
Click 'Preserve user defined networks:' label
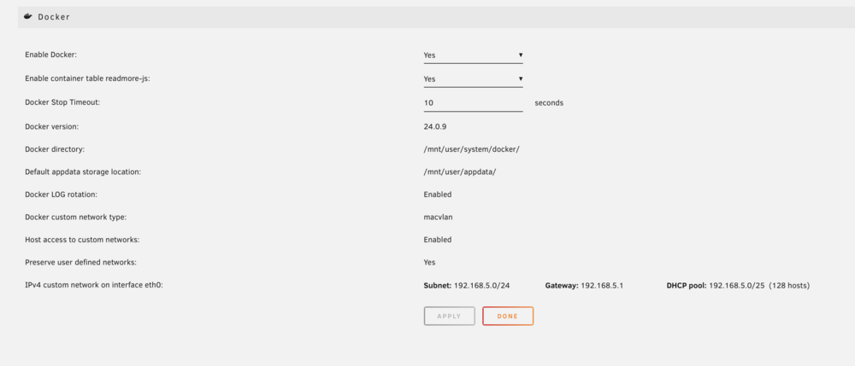pos(80,262)
